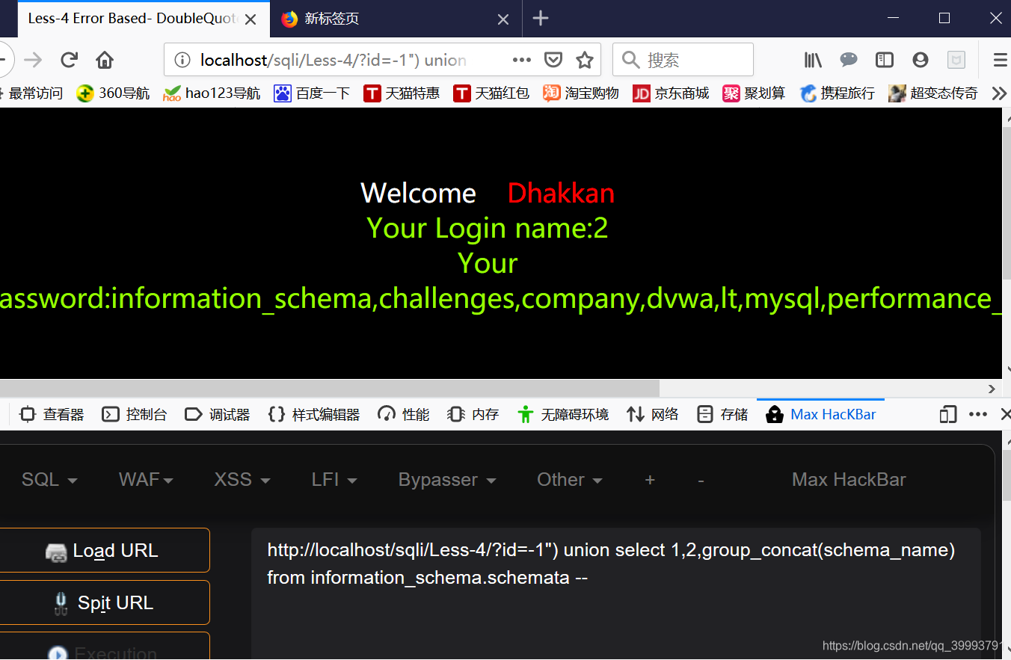The image size is (1011, 660).
Task: Click the Load URL button
Action: pyautogui.click(x=104, y=551)
